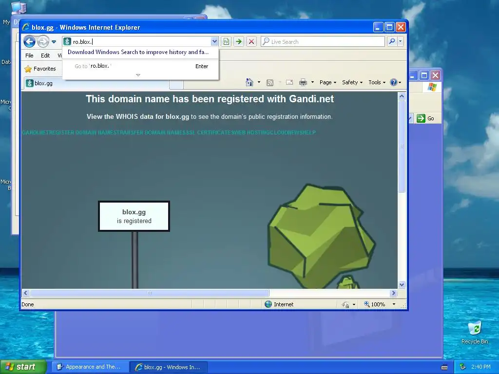The width and height of the screenshot is (499, 374).
Task: Click the 'blox.gg is registered' sign
Action: (x=134, y=216)
